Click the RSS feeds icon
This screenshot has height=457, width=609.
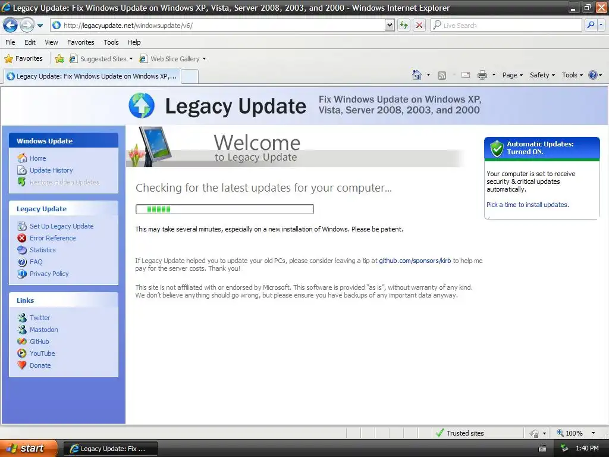pyautogui.click(x=442, y=76)
